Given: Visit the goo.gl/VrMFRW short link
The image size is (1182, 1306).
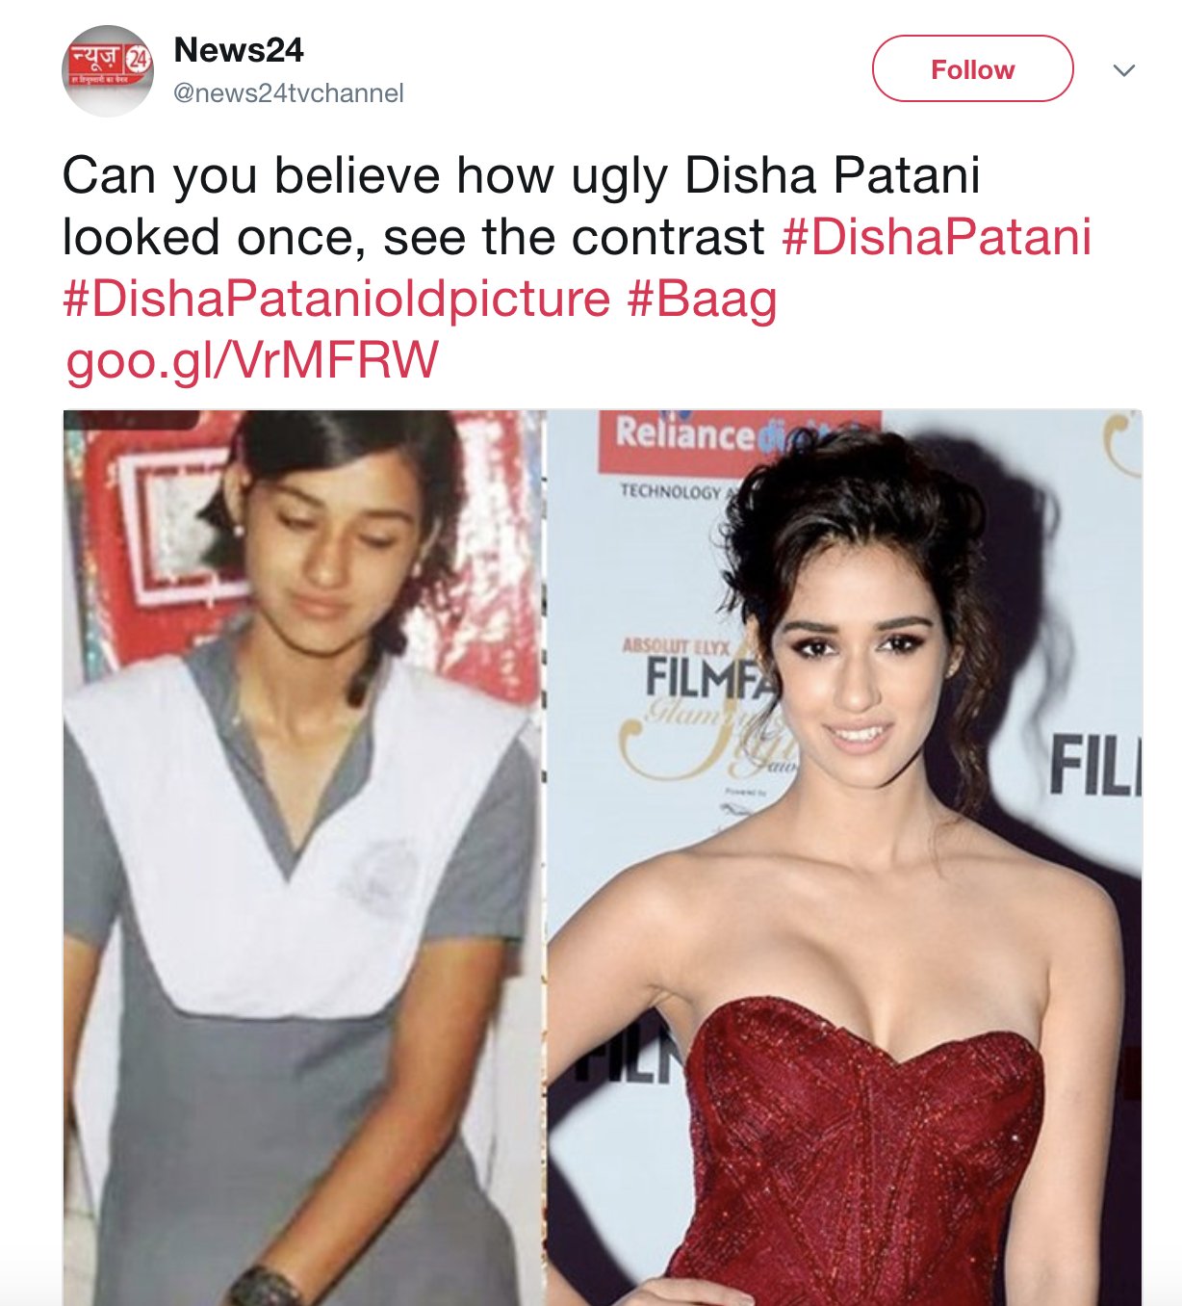Looking at the screenshot, I should tap(251, 361).
